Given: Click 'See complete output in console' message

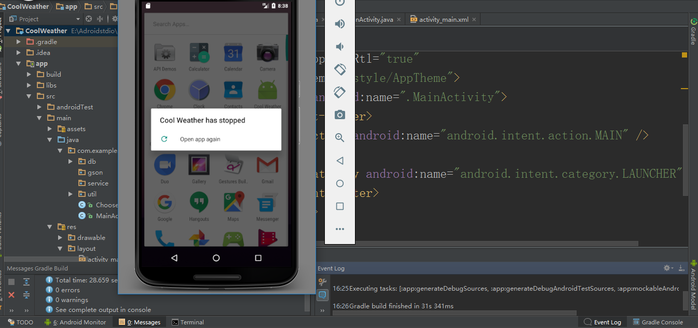Looking at the screenshot, I should pyautogui.click(x=103, y=309).
